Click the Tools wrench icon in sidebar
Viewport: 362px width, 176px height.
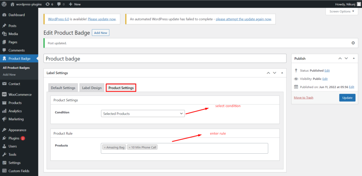[4, 154]
